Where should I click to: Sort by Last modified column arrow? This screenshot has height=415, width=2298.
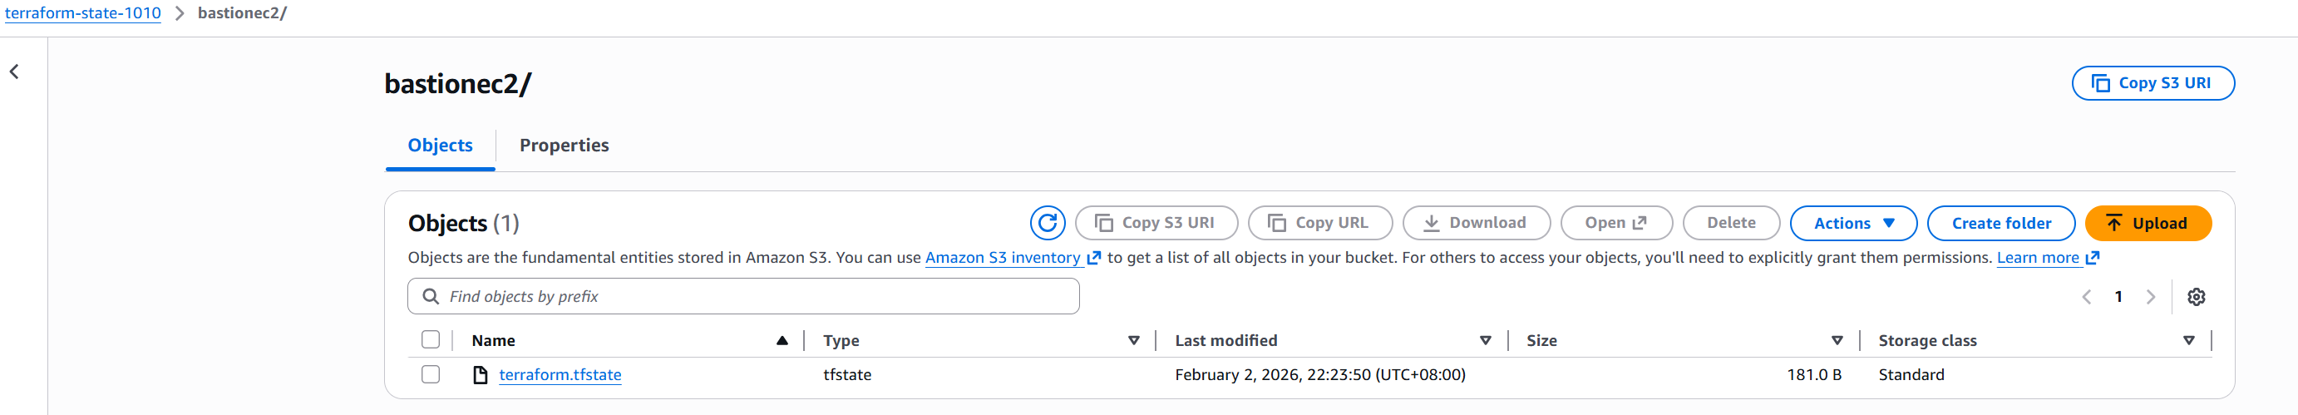(x=1484, y=341)
